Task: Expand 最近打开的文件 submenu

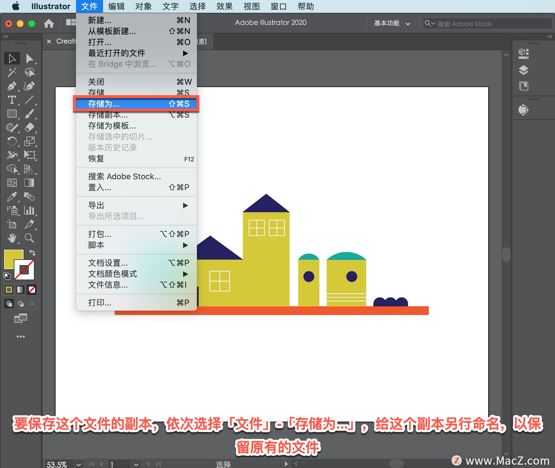Action: pos(136,53)
